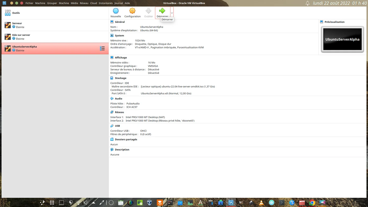The image size is (368, 207).
Task: Click the VirtualBox title bar app icon
Action: [x=4, y=3]
